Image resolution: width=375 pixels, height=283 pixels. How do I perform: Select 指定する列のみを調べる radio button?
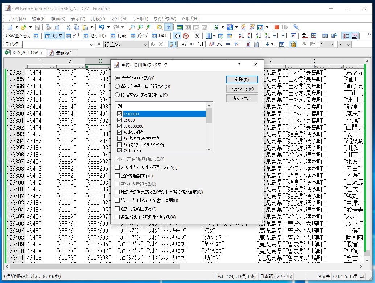[x=117, y=95]
